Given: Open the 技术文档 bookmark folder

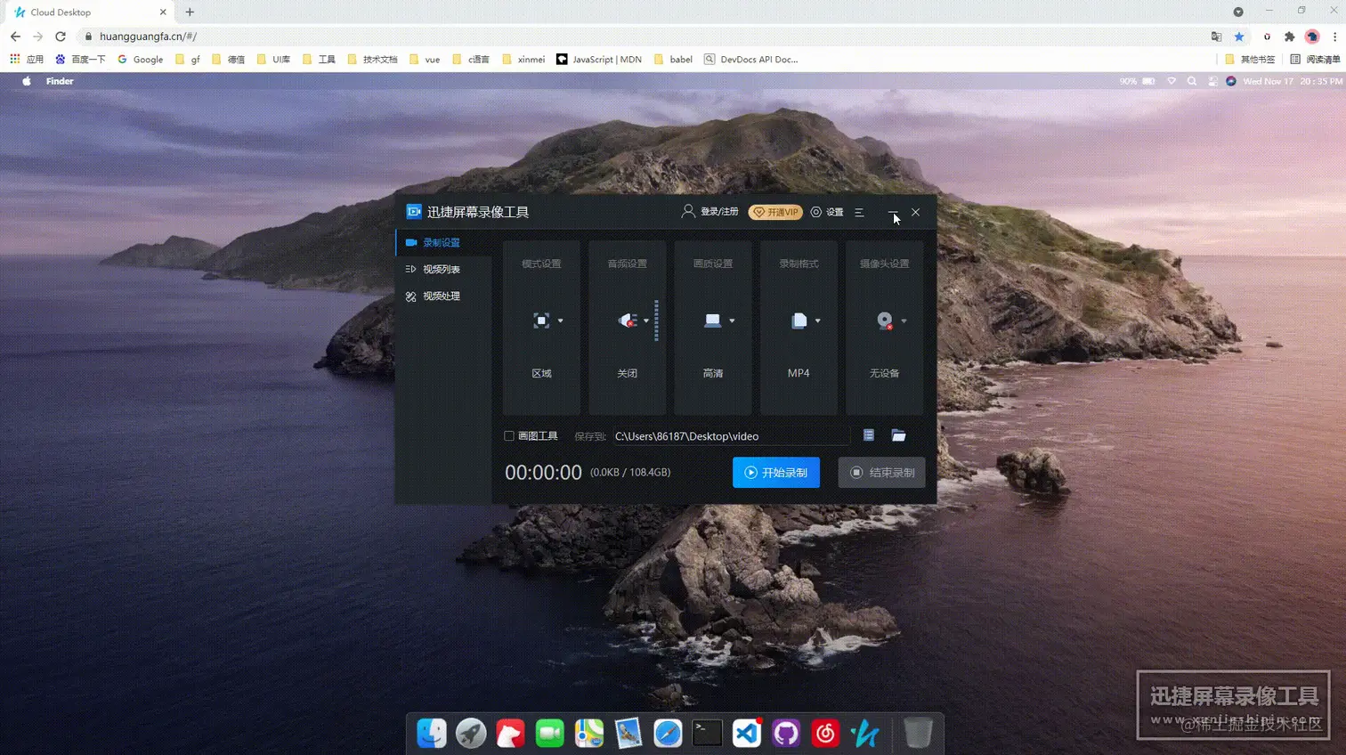Looking at the screenshot, I should tap(372, 60).
